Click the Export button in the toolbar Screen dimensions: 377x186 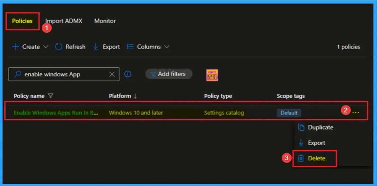pyautogui.click(x=107, y=47)
